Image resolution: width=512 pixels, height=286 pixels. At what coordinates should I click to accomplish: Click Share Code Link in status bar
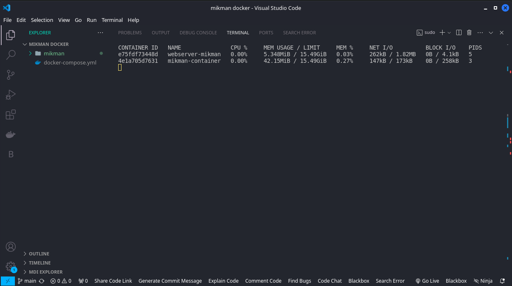113,281
